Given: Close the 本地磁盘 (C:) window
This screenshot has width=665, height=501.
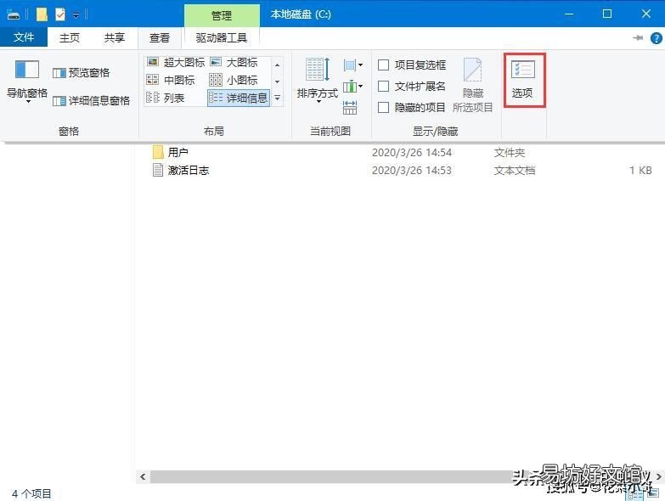Looking at the screenshot, I should click(x=646, y=14).
